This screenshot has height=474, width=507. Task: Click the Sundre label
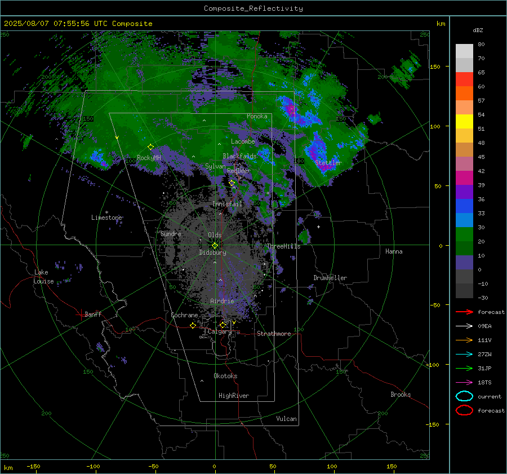(171, 233)
